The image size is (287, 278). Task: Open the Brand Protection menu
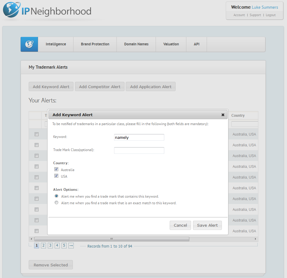(95, 44)
